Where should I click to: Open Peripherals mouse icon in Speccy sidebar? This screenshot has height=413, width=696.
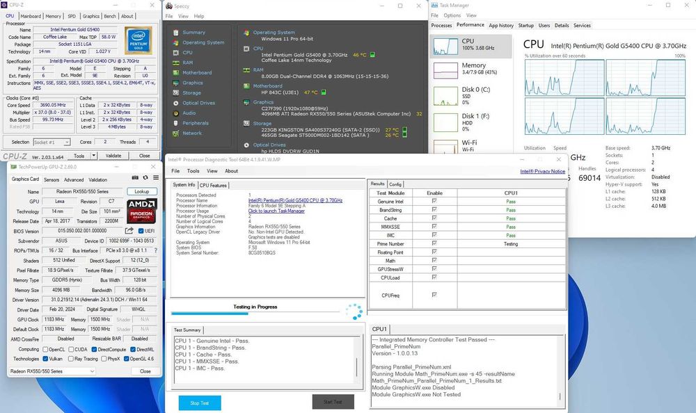[176, 123]
